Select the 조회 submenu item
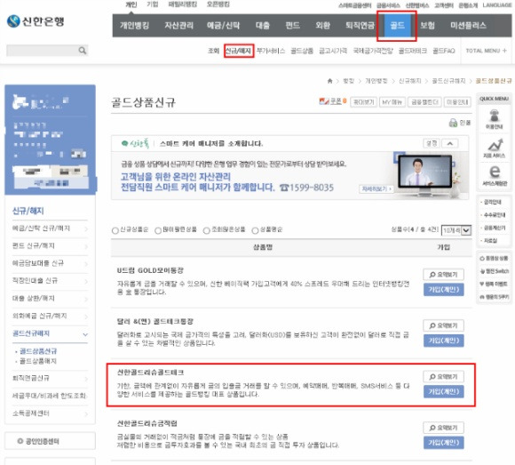The height and width of the screenshot is (465, 515). (213, 51)
